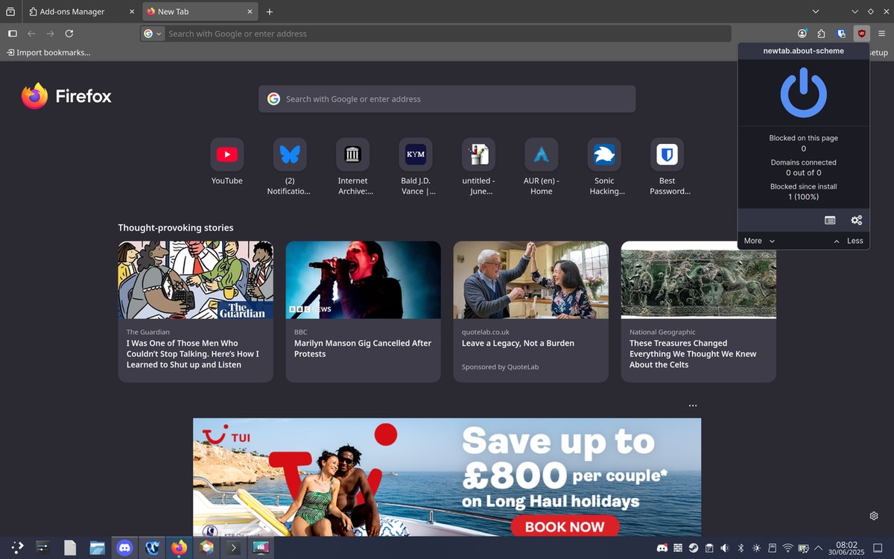Open Discord from the system tray
This screenshot has width=894, height=559.
click(662, 548)
